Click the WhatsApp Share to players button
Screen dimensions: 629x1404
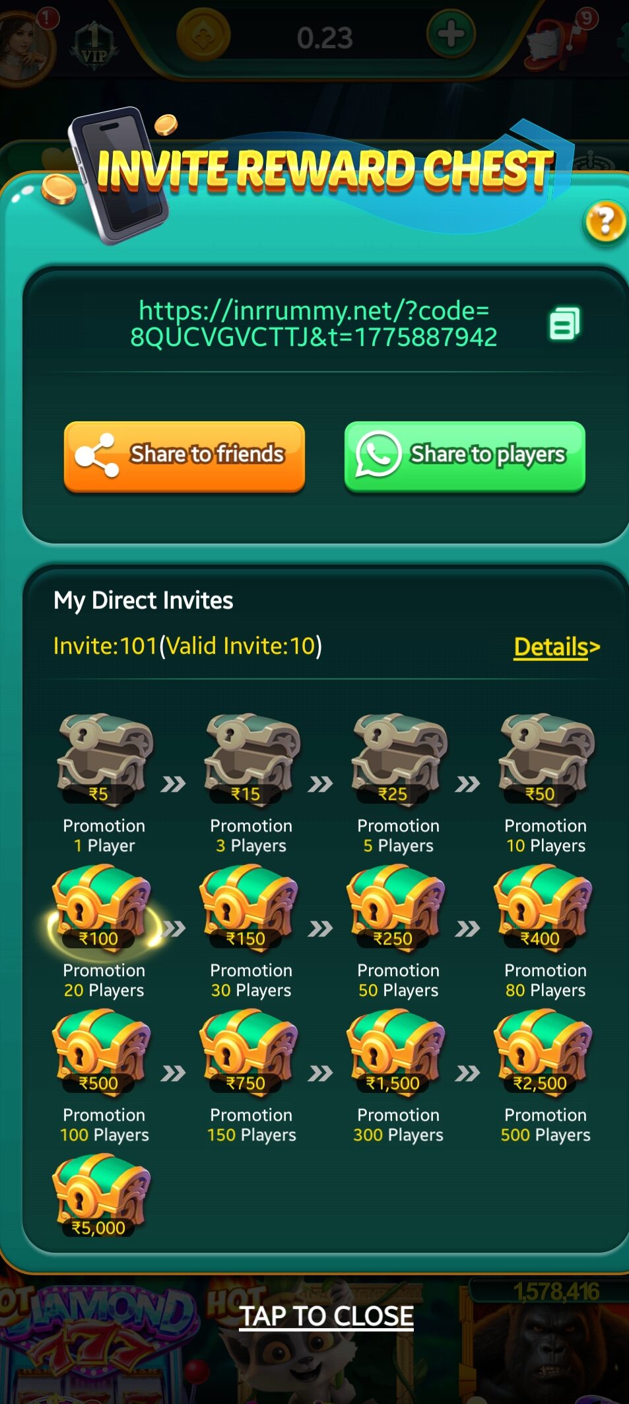click(x=465, y=456)
